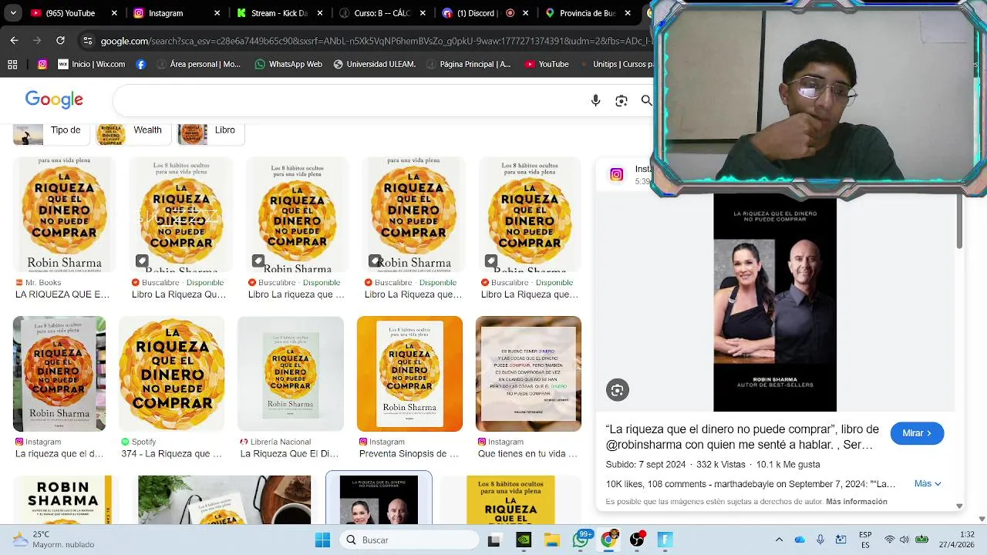Open the tab search dropdown arrow
The image size is (987, 555).
pyautogui.click(x=12, y=13)
